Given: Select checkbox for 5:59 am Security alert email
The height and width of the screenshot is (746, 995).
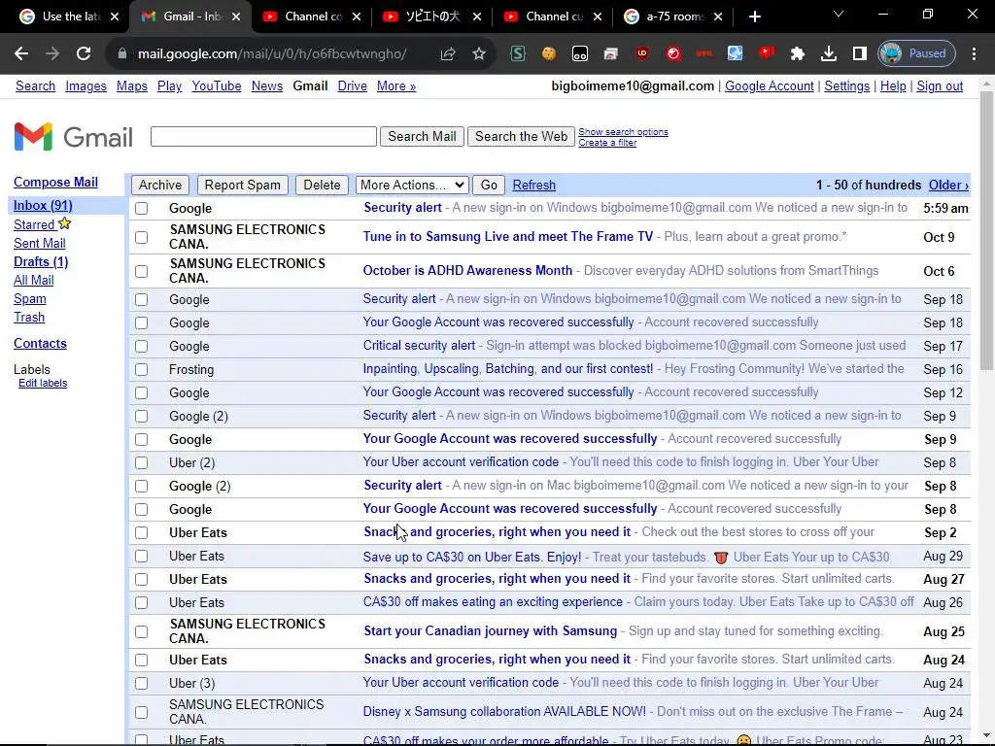Looking at the screenshot, I should click(142, 208).
